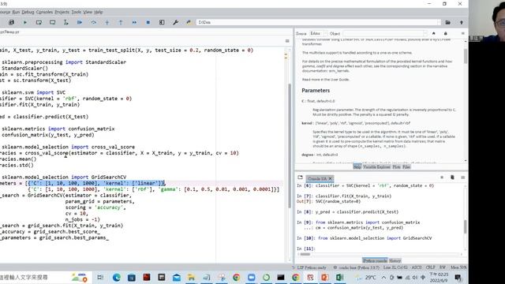Remove all variables in the console
This screenshot has height=284, width=505.
[x=452, y=177]
